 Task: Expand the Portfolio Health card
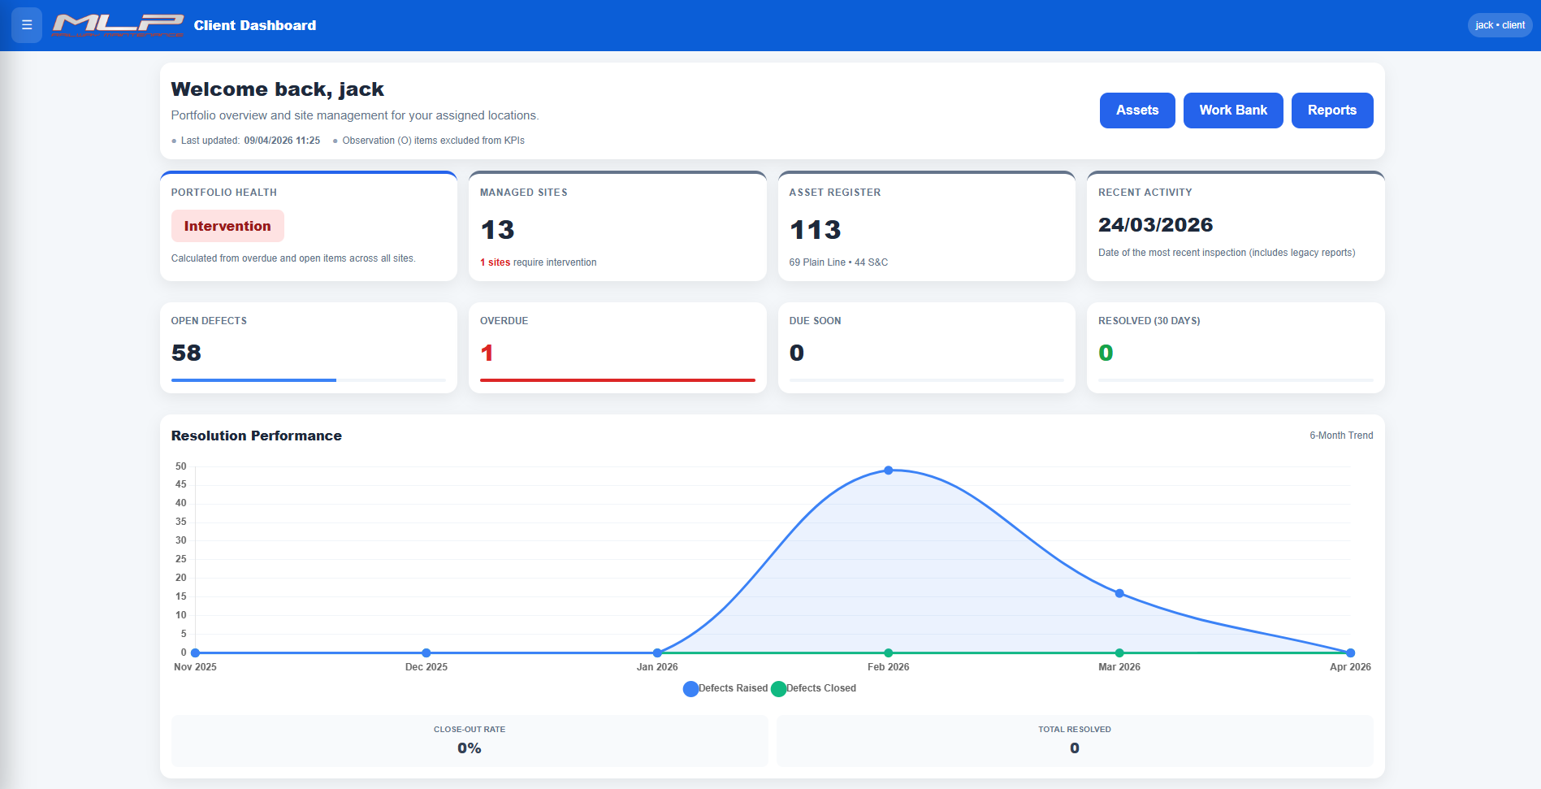click(x=309, y=226)
